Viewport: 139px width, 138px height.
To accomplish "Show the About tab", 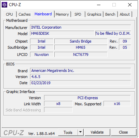I will 125,14.
